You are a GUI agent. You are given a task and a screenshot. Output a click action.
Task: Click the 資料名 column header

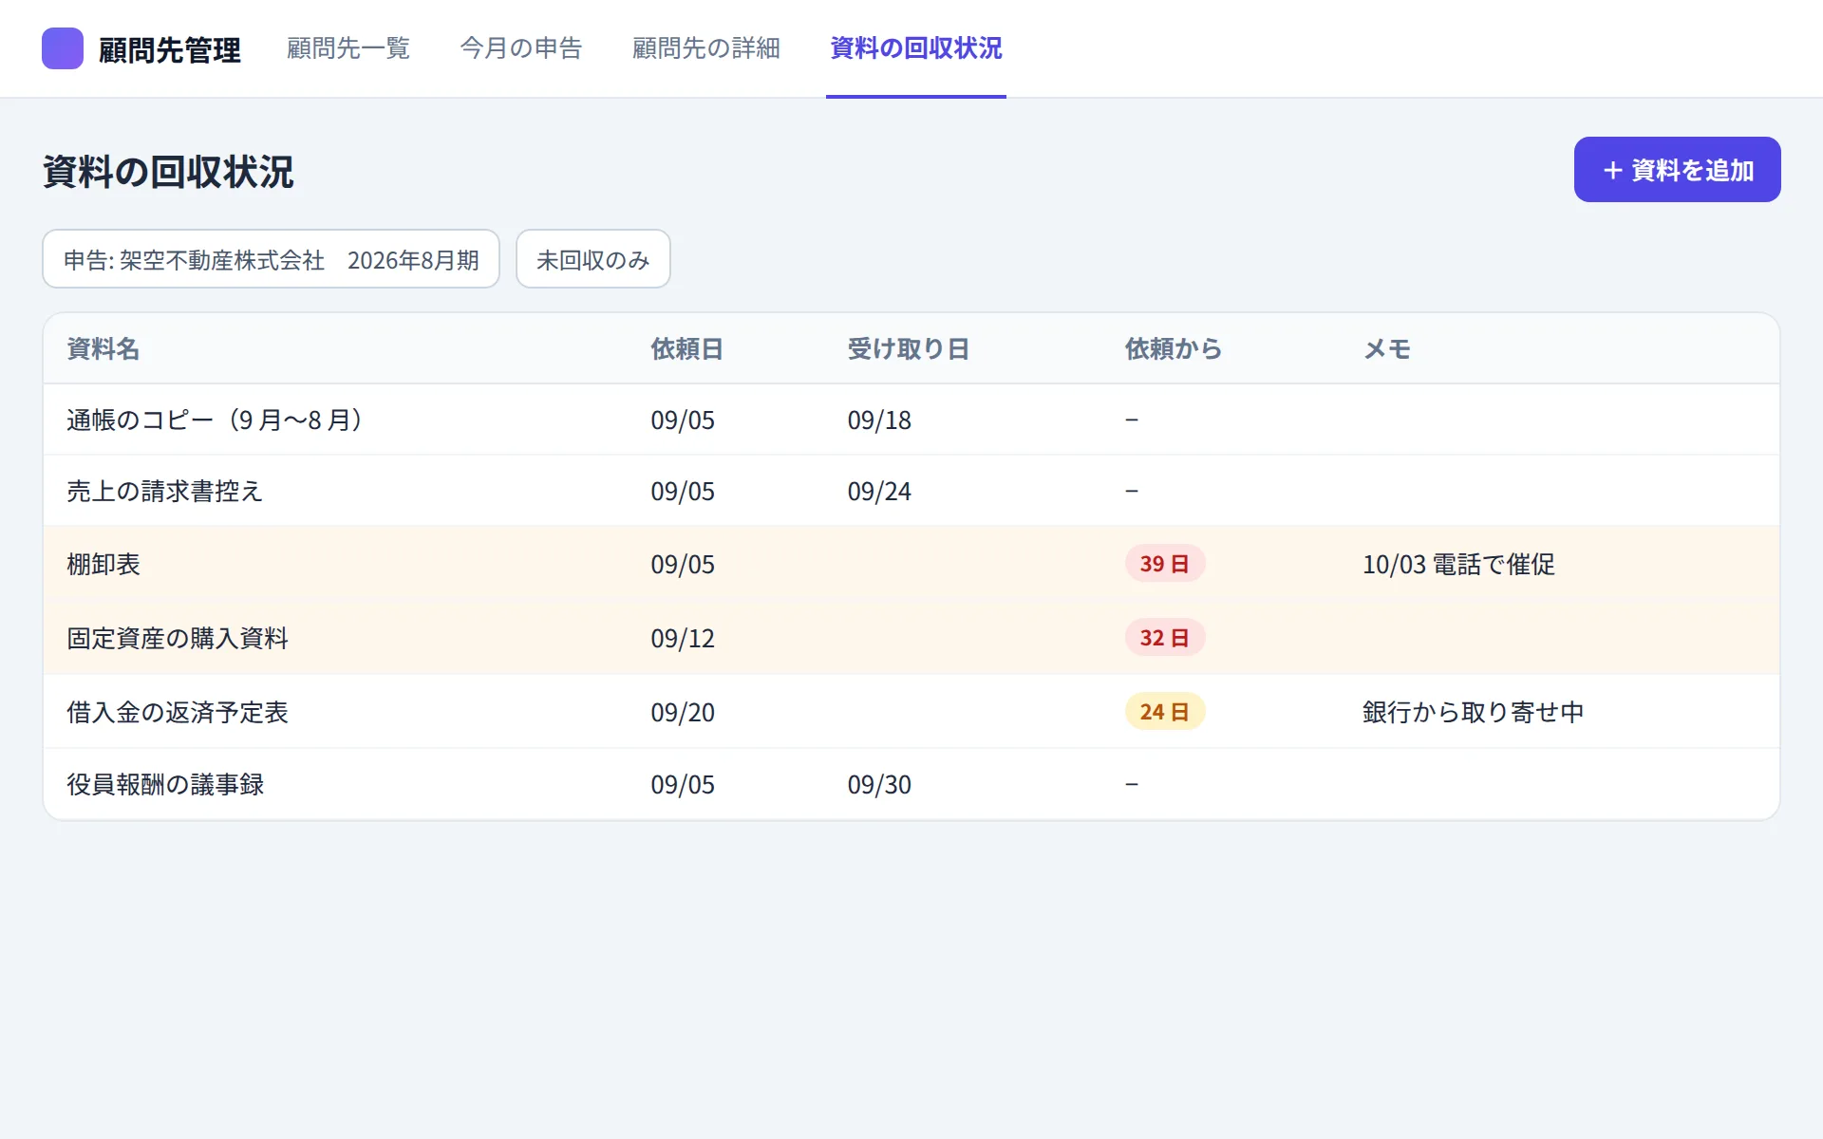(103, 349)
